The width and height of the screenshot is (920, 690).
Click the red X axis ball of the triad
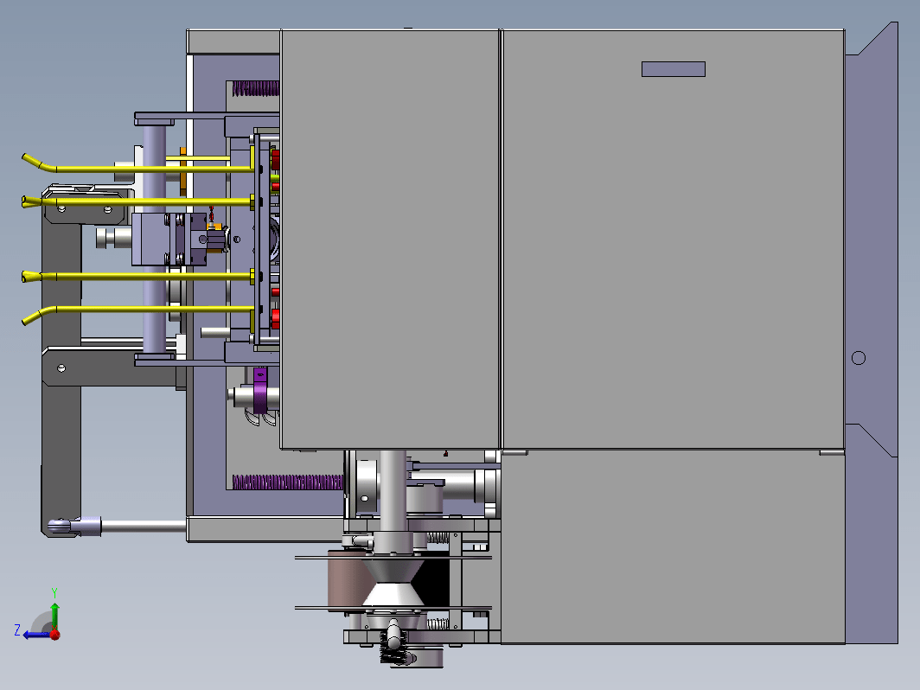pos(55,635)
